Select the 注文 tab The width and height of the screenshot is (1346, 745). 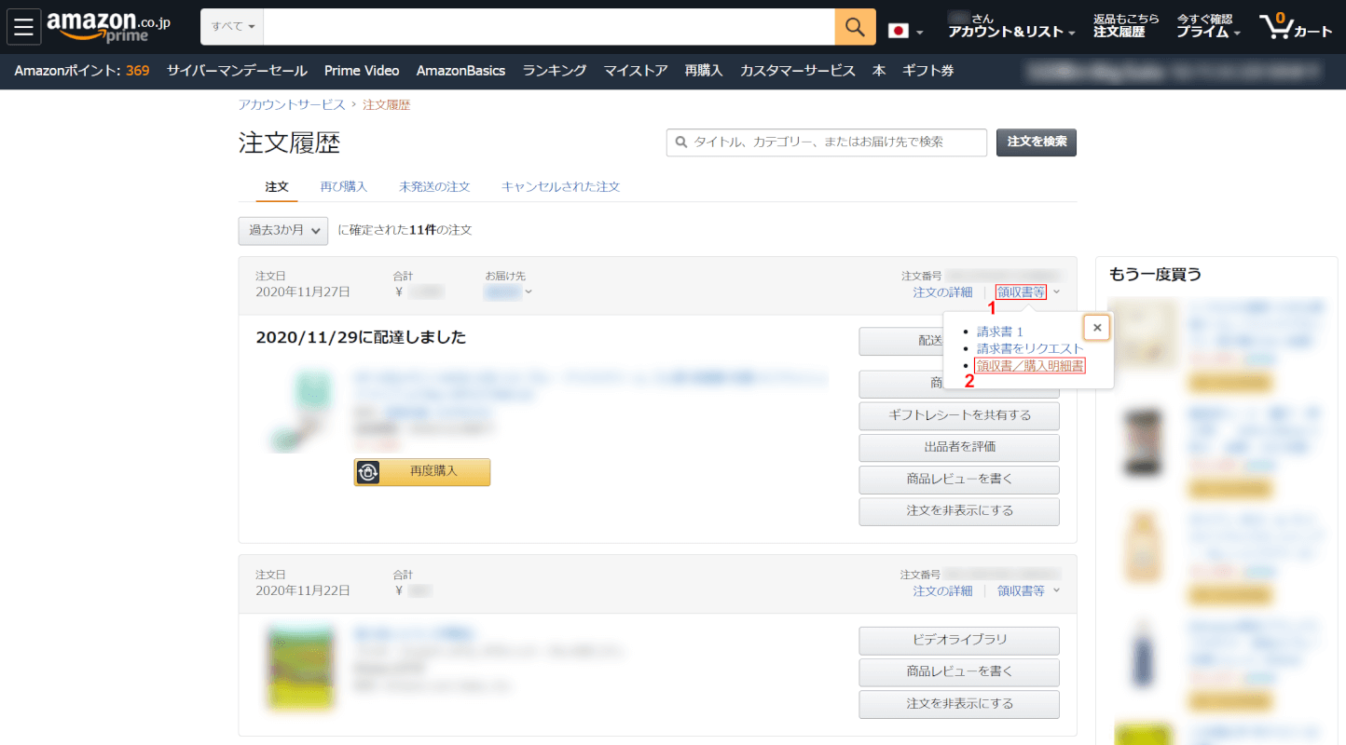click(277, 187)
